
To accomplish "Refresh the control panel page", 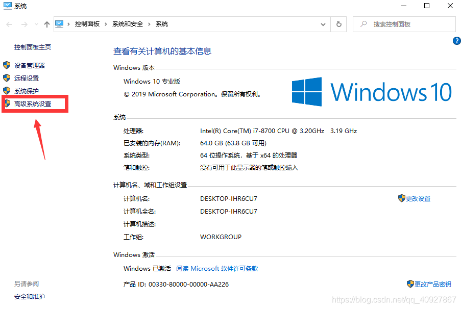I will pos(338,24).
